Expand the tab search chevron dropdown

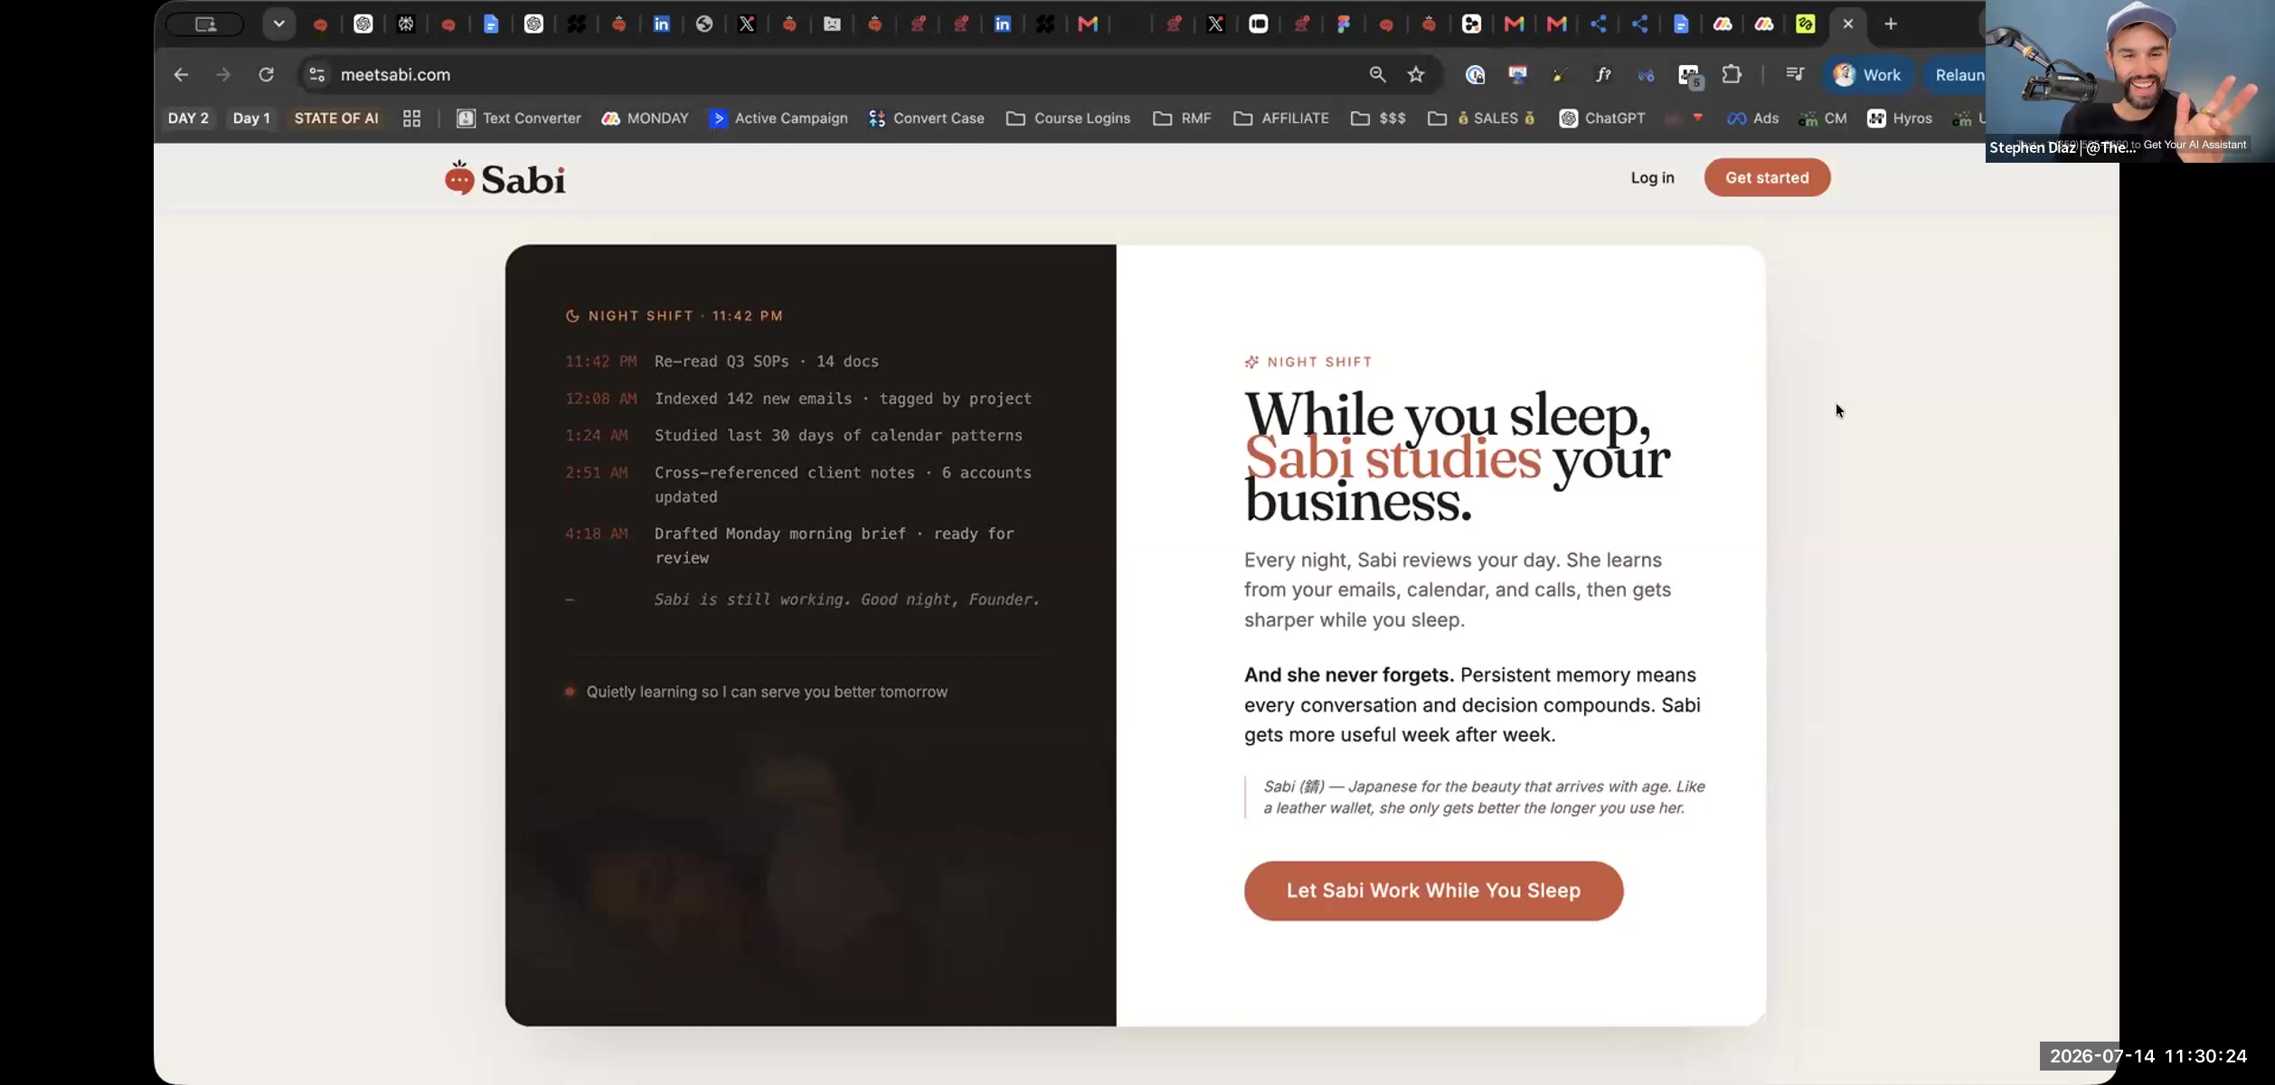(x=279, y=24)
